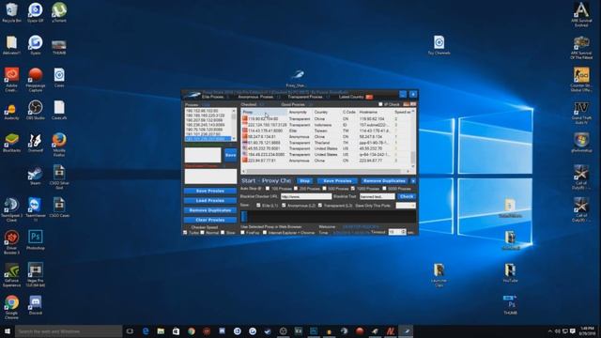The width and height of the screenshot is (601, 338).
Task: Open the Photoshop desktop shortcut
Action: point(36,240)
